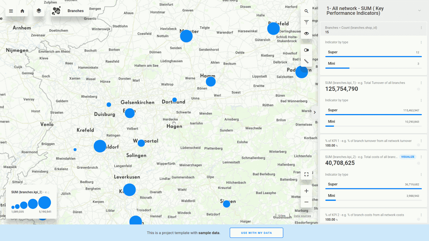Viewport: 429px width, 241px height.
Task: Open options for Branches Count indicator
Action: click(421, 28)
